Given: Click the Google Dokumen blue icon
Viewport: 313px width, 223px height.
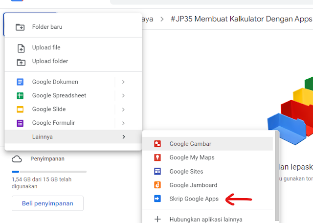Looking at the screenshot, I should pos(20,82).
